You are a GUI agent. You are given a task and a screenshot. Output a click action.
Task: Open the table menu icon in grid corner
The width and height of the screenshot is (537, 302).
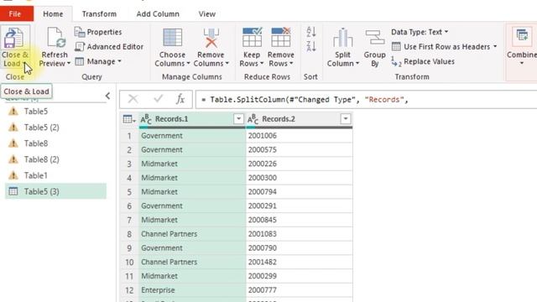point(128,119)
